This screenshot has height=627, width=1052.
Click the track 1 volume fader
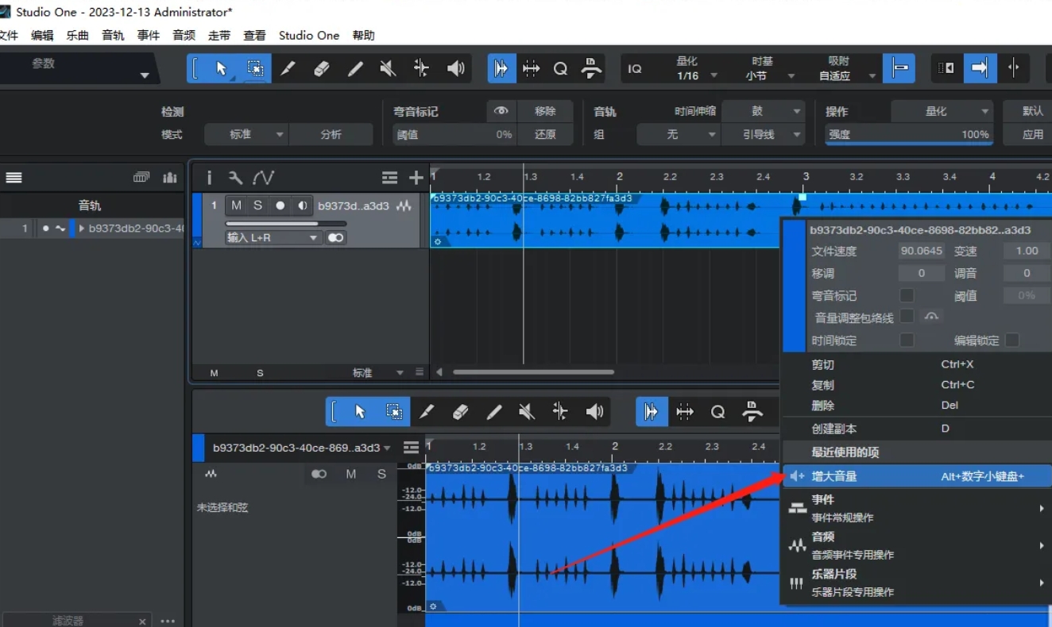[x=286, y=224]
